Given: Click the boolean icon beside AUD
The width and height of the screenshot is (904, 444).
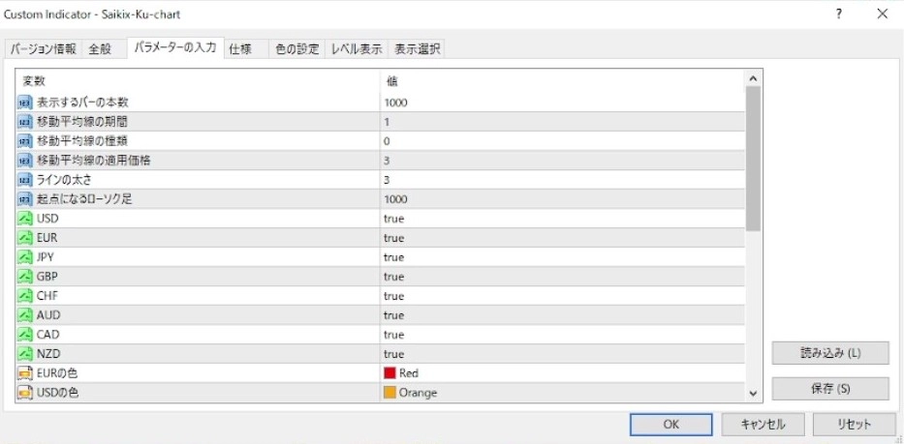Looking at the screenshot, I should coord(25,315).
